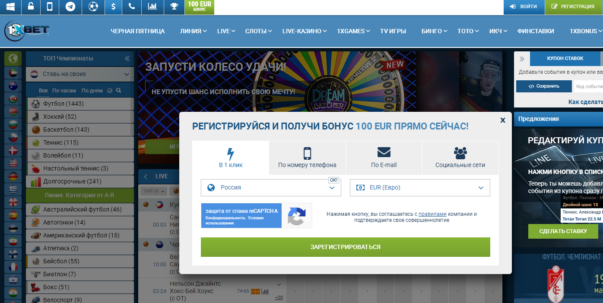The image size is (603, 303).
Task: Click the РЕГИСТРАЦИЯ button in header
Action: tap(574, 6)
